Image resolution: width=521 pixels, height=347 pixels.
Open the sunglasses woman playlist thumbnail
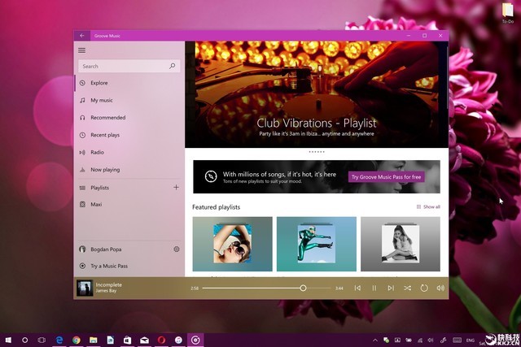pos(232,244)
